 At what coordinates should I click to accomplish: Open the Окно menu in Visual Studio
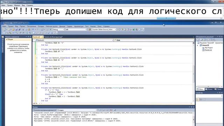pos(99,27)
